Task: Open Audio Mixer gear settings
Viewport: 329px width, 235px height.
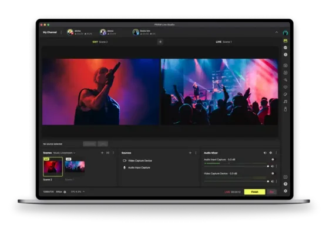Action: 271,153
